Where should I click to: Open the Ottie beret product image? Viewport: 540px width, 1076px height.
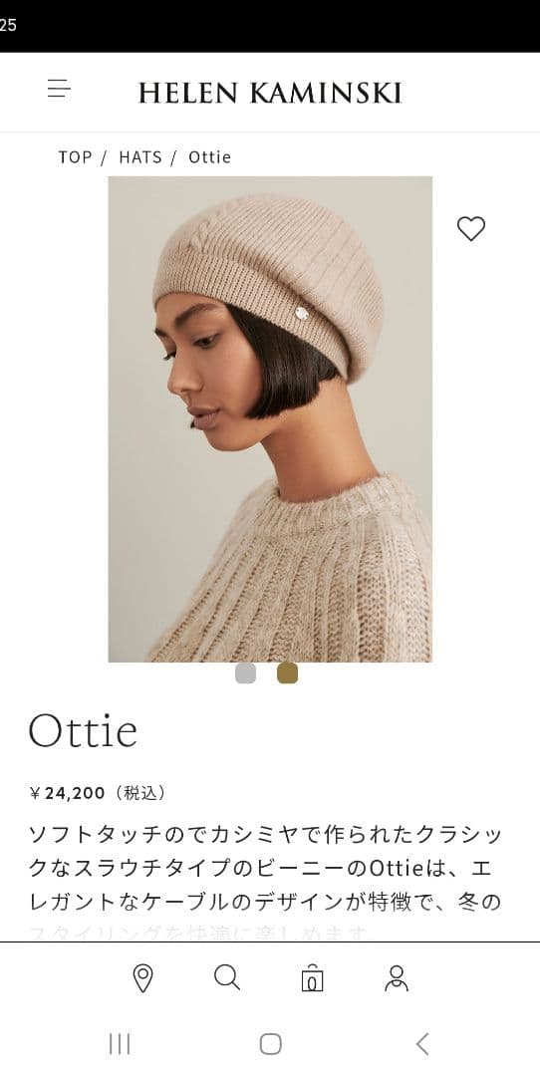[x=270, y=419]
